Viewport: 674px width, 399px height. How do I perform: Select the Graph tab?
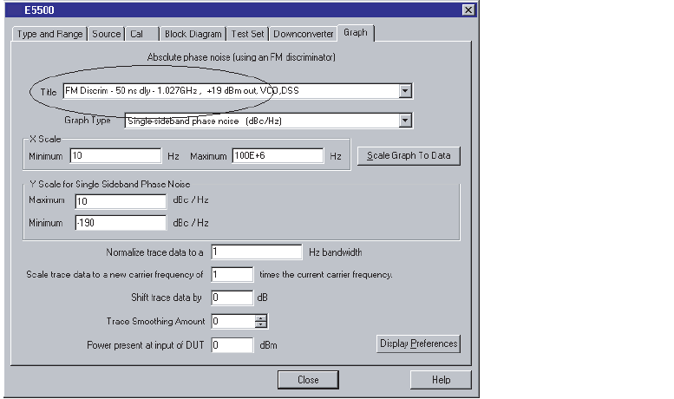point(356,33)
